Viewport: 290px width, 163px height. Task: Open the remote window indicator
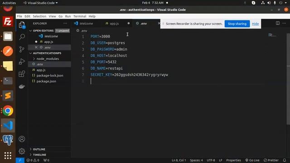(20, 160)
